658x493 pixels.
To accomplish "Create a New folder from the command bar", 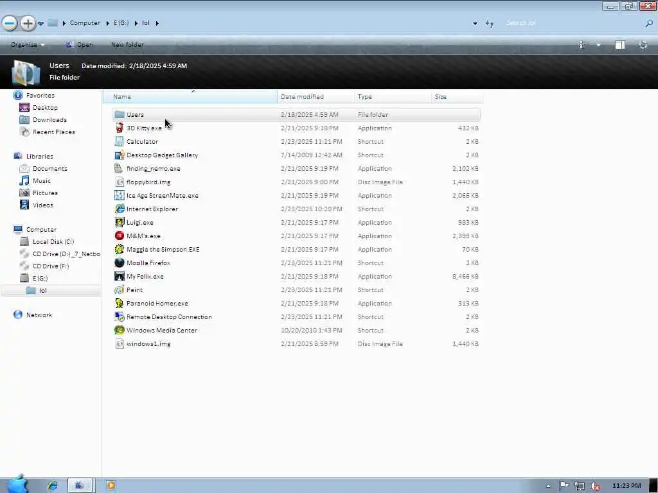I will (x=127, y=44).
